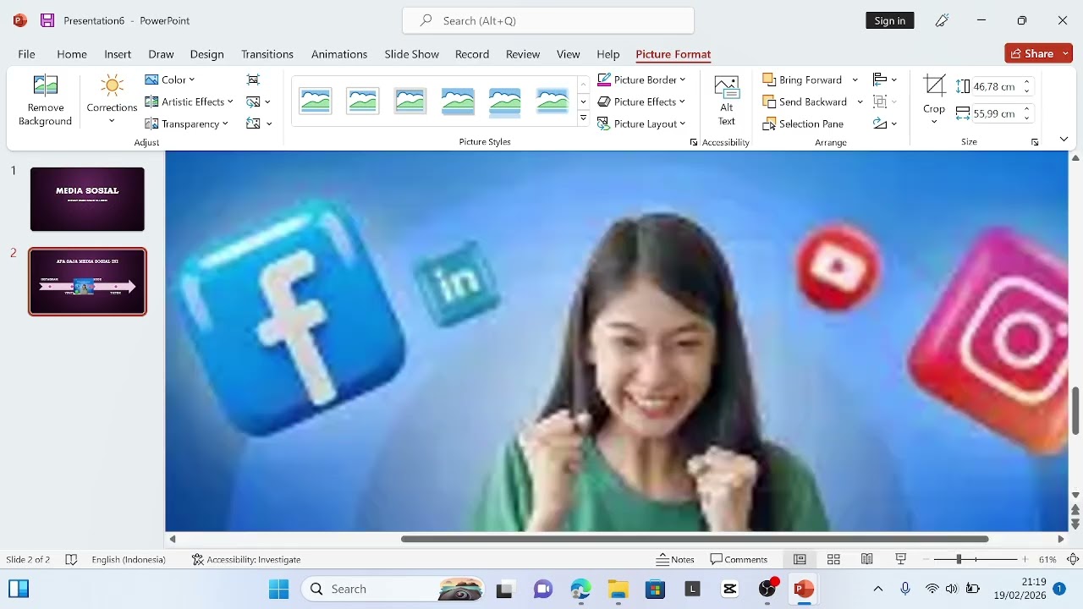This screenshot has height=609, width=1083.
Task: Click the Compress Pictures icon
Action: pos(253,80)
